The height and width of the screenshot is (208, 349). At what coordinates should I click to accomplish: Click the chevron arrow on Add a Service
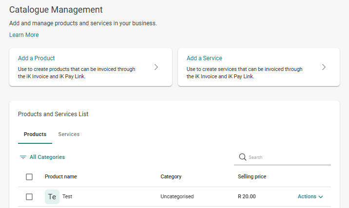tap(324, 67)
